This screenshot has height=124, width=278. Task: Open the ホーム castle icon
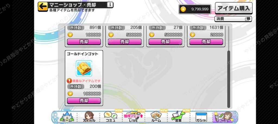(67, 117)
